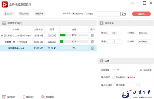This screenshot has height=99, width=154.
Task: Click the 清除列表 button
Action: point(39,14)
